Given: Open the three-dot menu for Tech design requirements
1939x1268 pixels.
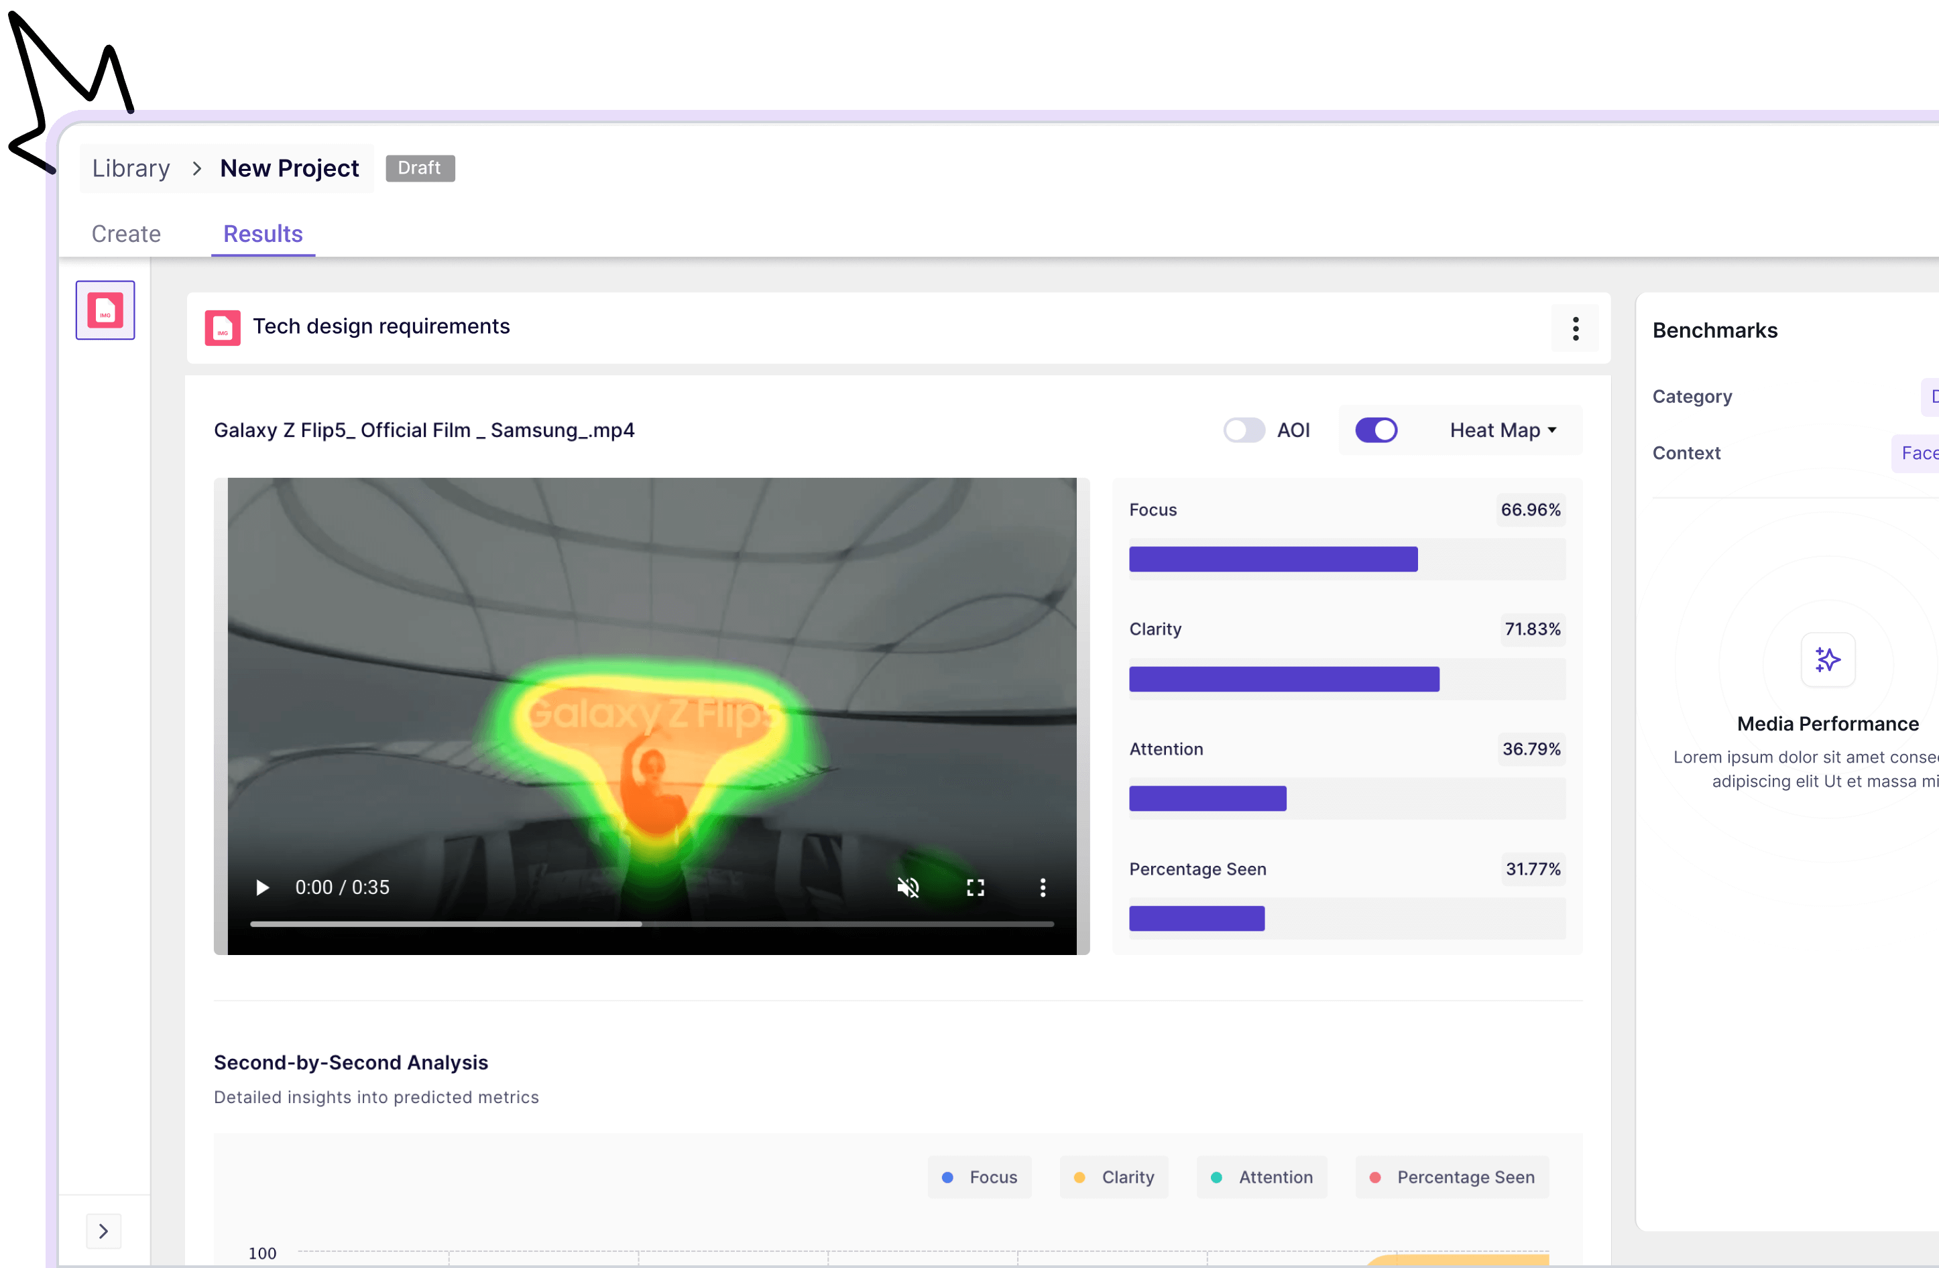Looking at the screenshot, I should point(1576,328).
